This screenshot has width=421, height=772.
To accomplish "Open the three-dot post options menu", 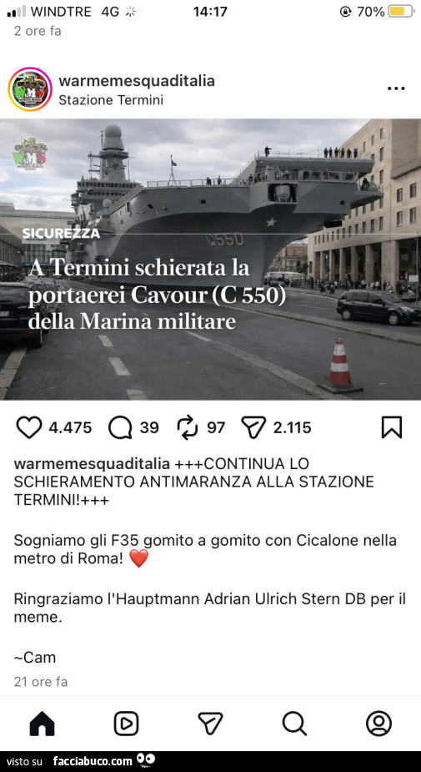I will coord(396,88).
